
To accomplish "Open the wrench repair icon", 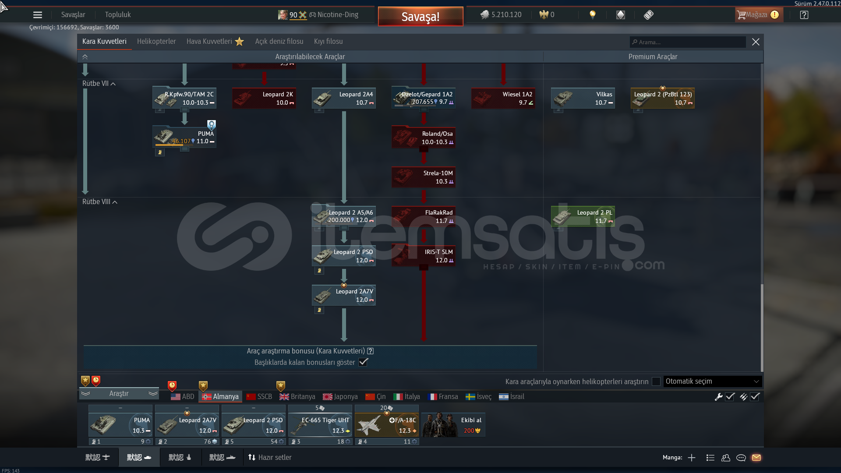I will pos(718,397).
